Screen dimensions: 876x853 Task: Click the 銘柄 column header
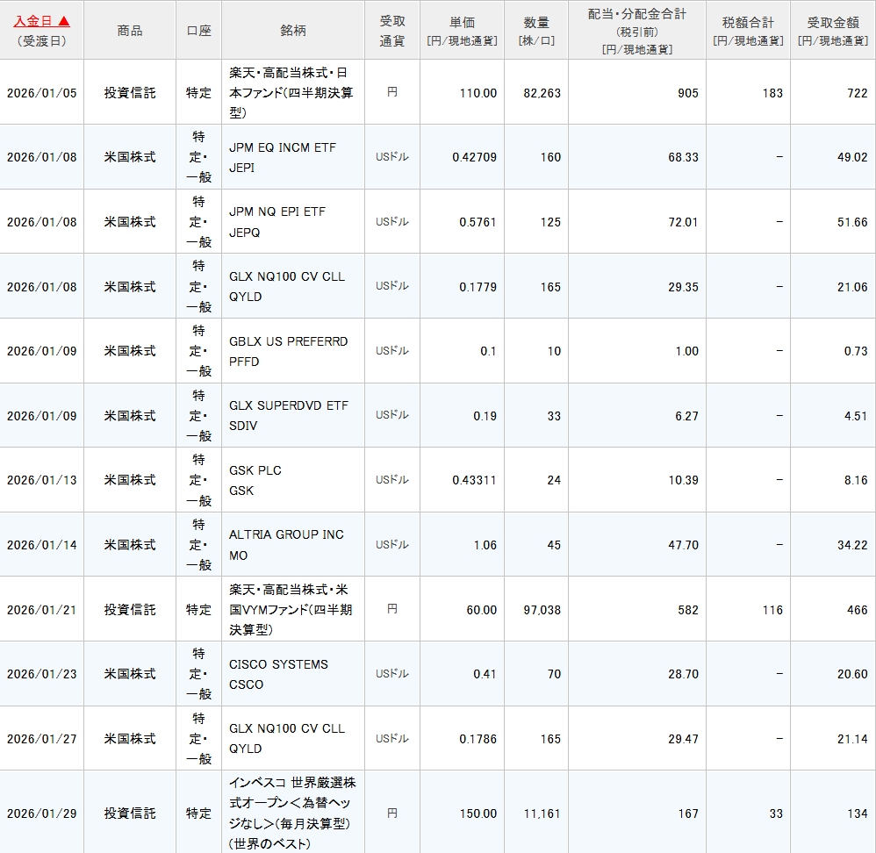point(293,31)
